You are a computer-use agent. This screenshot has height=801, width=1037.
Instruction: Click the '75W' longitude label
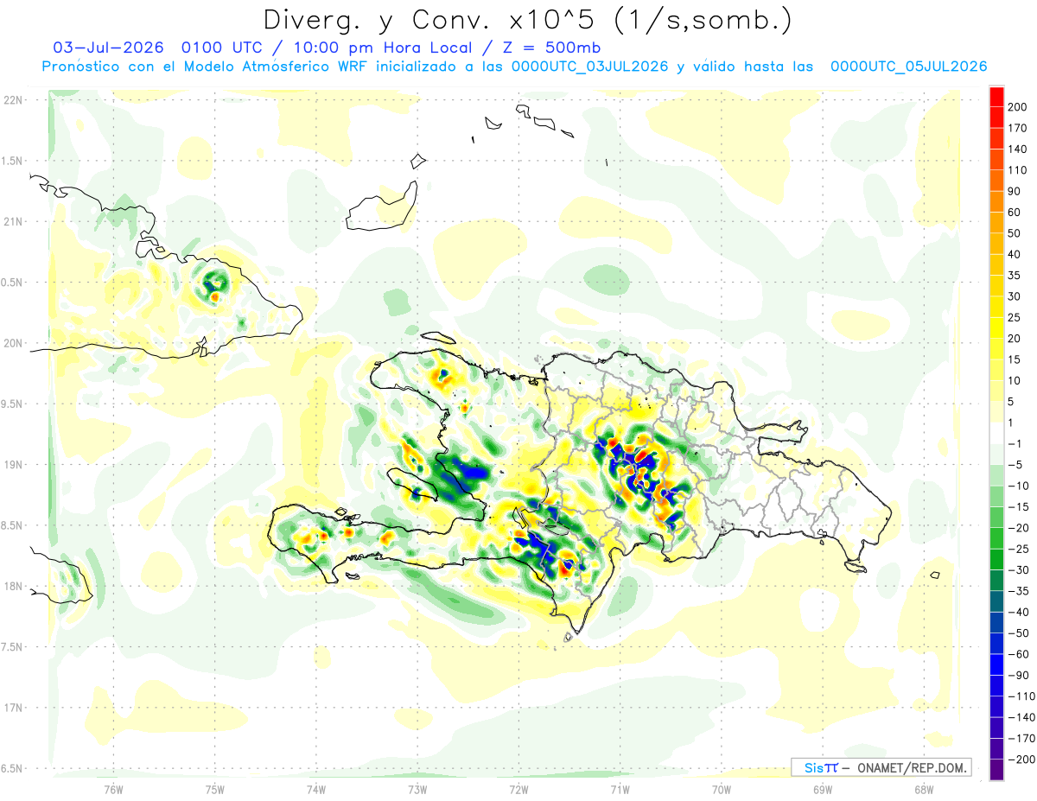coord(215,788)
